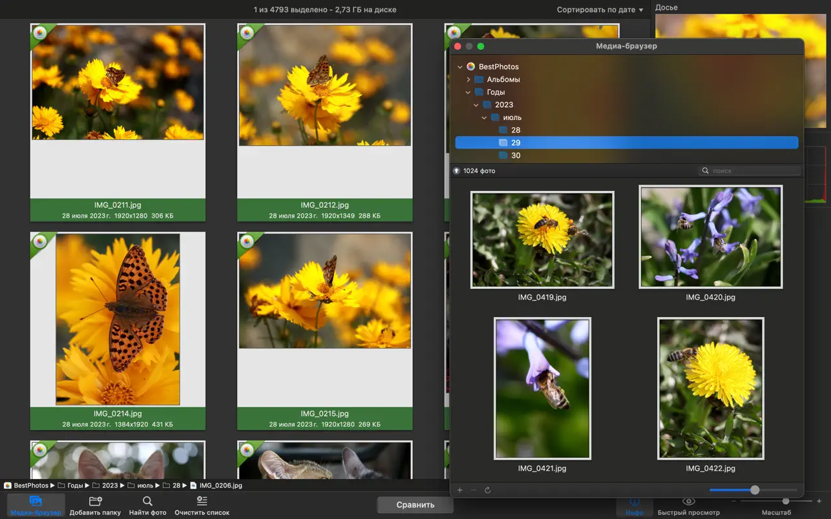Screen dimensions: 831x519
Task: Click BestPhotos in the path bar
Action: tap(26, 485)
